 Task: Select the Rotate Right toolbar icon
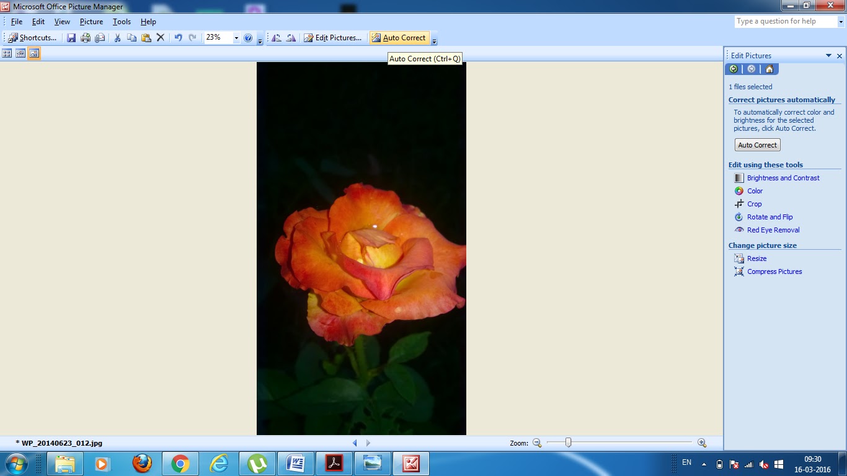tap(290, 37)
